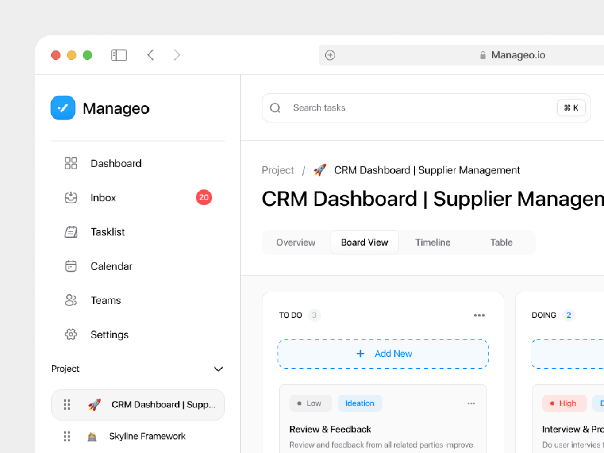The width and height of the screenshot is (604, 453).
Task: Open the Settings gear icon
Action: [x=71, y=334]
